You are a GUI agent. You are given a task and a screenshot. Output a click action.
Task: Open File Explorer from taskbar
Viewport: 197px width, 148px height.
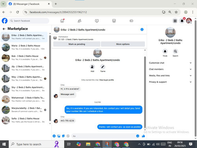[x=88, y=144]
